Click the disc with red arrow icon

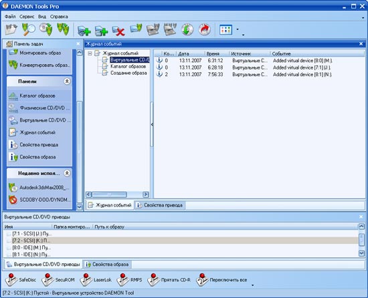pyautogui.click(x=205, y=29)
